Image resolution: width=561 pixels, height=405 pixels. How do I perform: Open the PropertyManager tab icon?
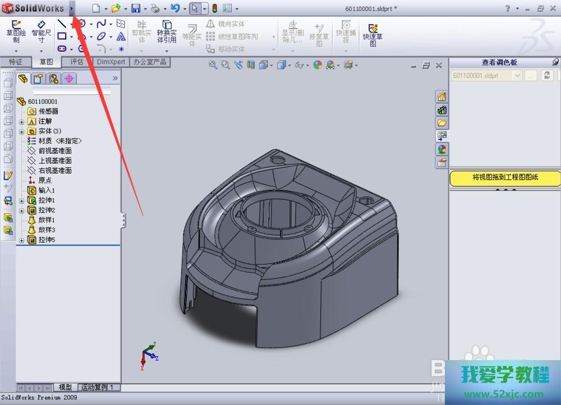38,79
